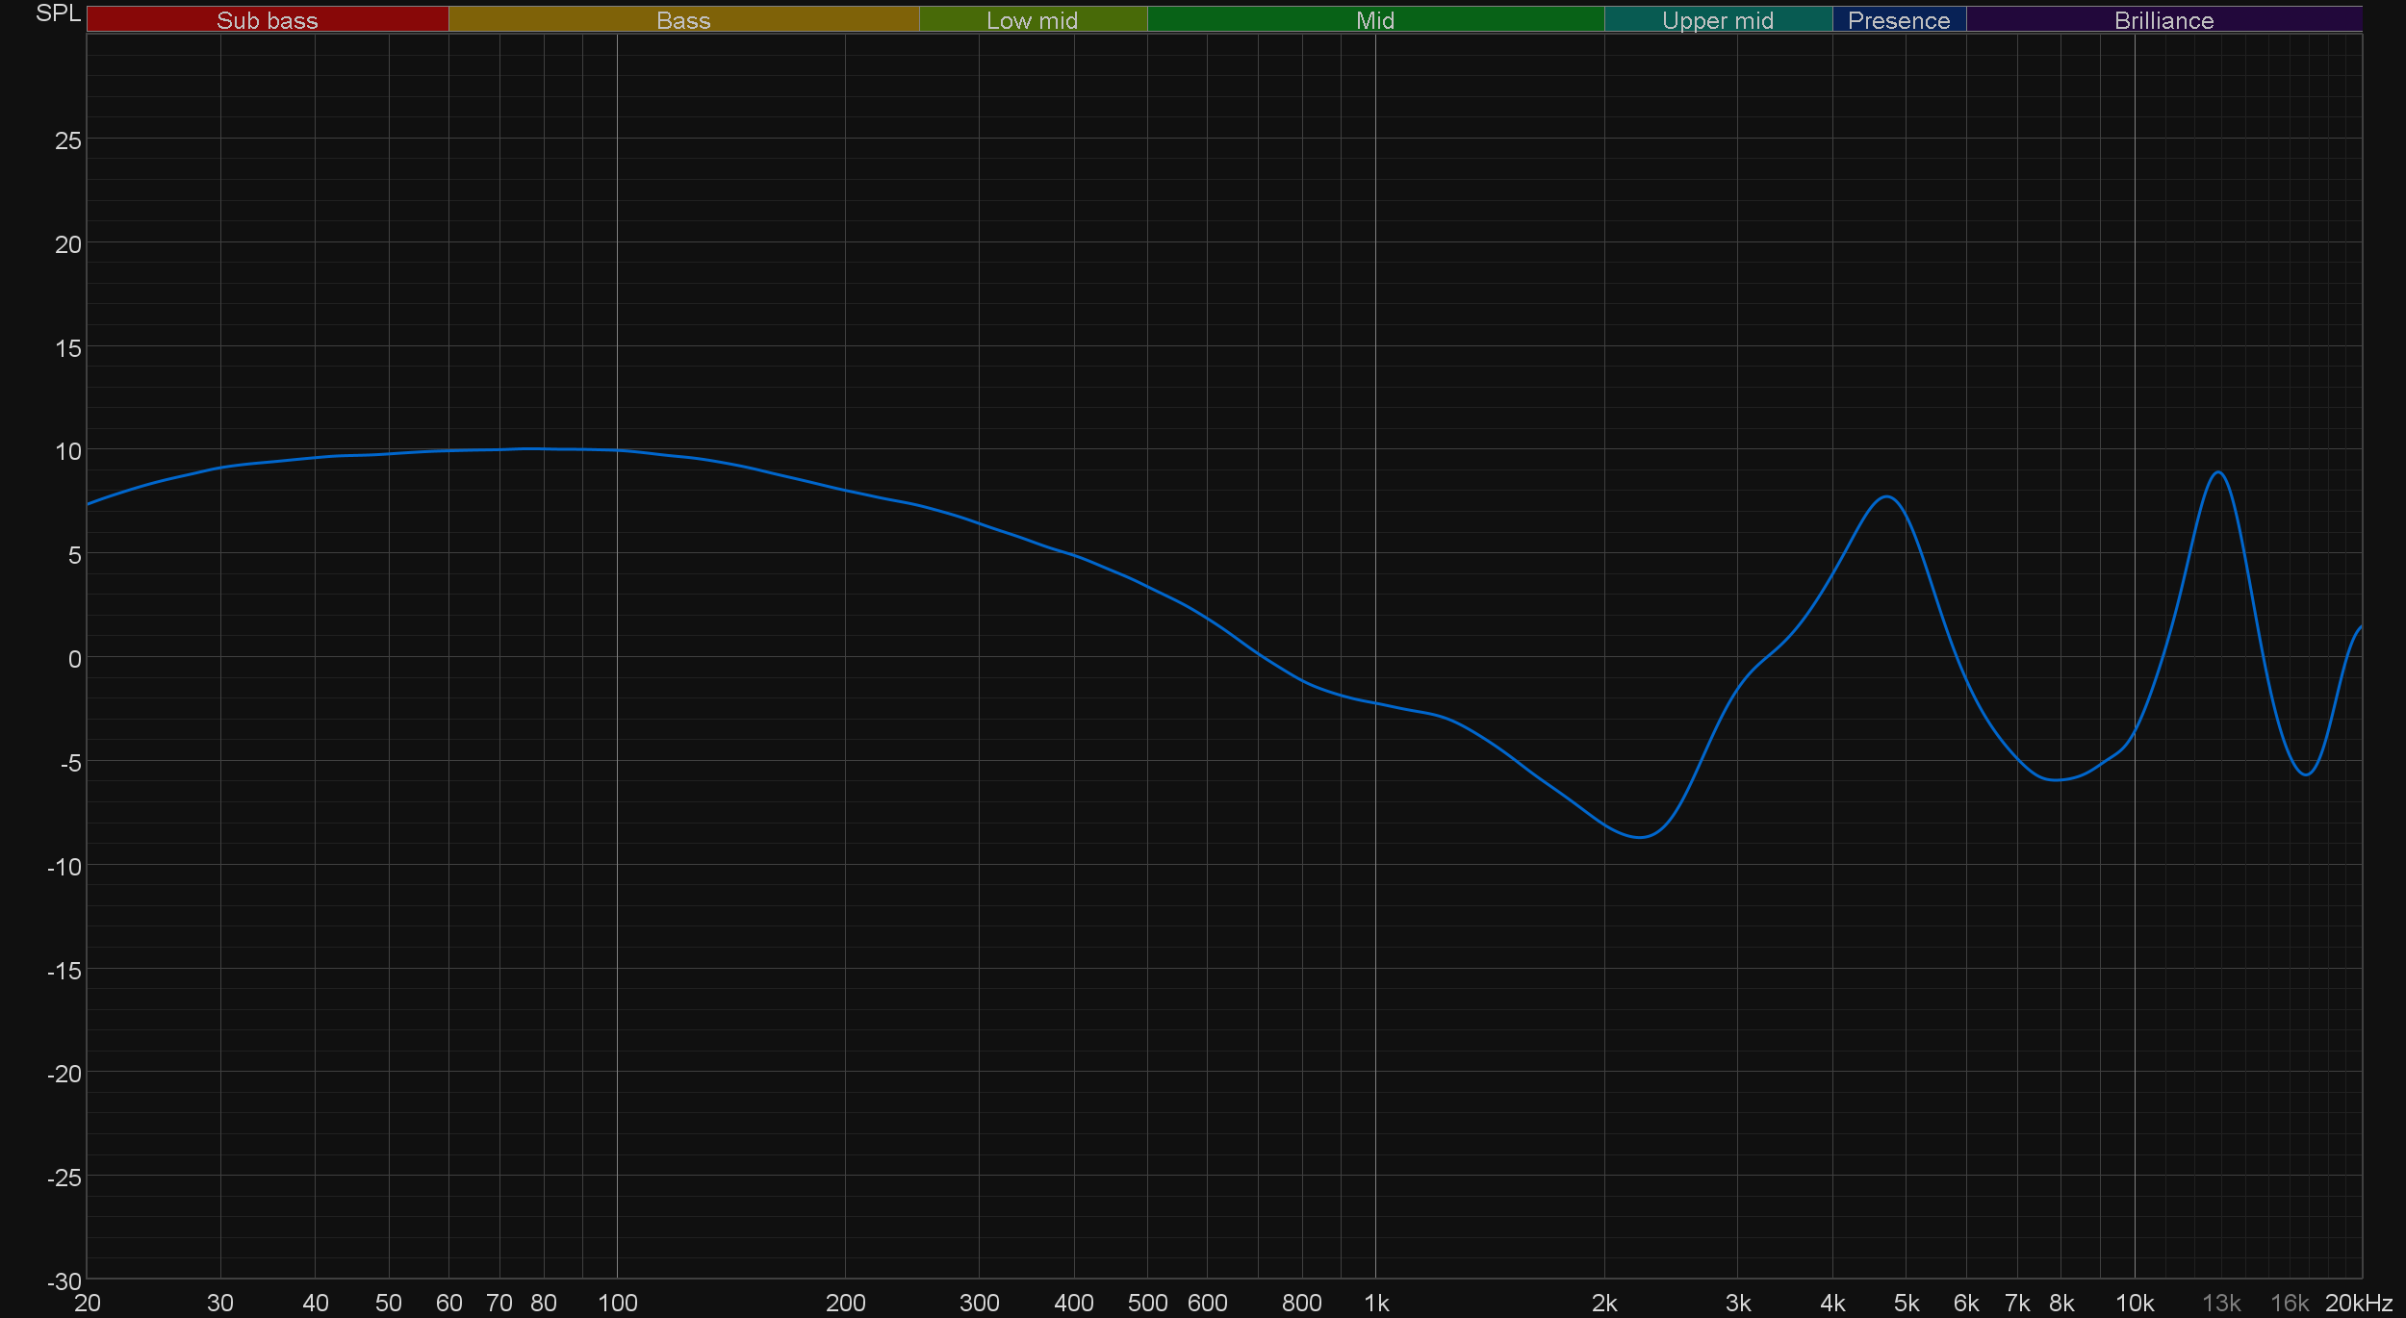Click the curve peak near 5k

click(1887, 497)
